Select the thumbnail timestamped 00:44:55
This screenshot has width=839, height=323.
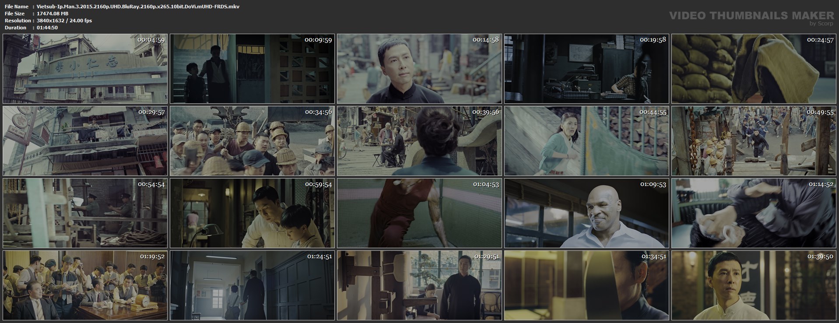(586, 141)
